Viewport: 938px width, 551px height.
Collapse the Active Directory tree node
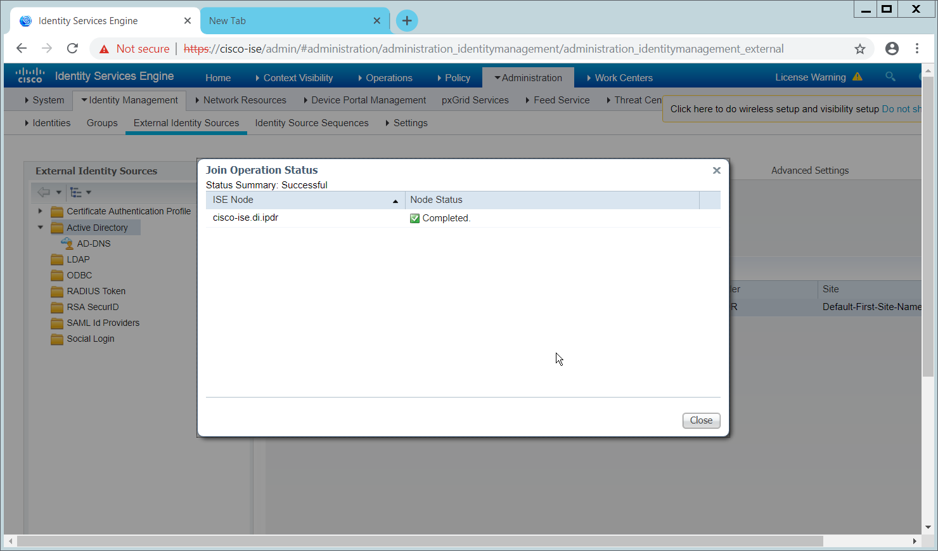coord(40,227)
